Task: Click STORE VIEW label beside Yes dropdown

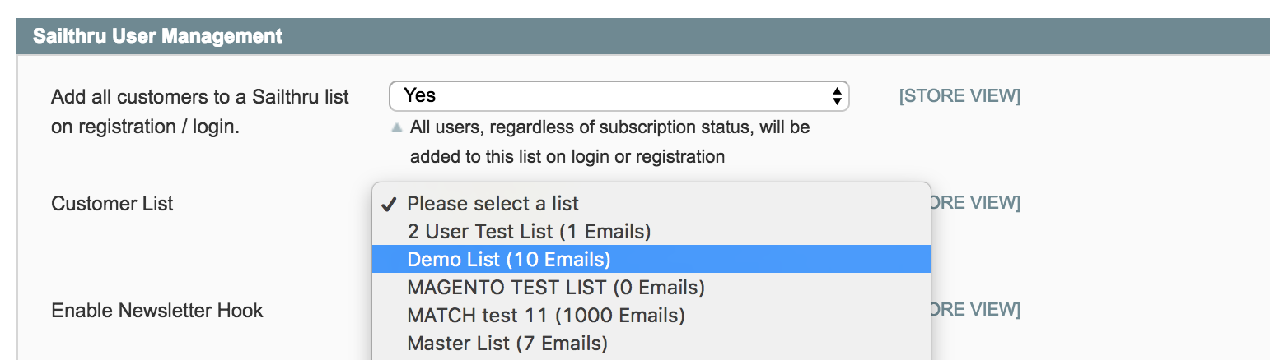Action: tap(960, 96)
